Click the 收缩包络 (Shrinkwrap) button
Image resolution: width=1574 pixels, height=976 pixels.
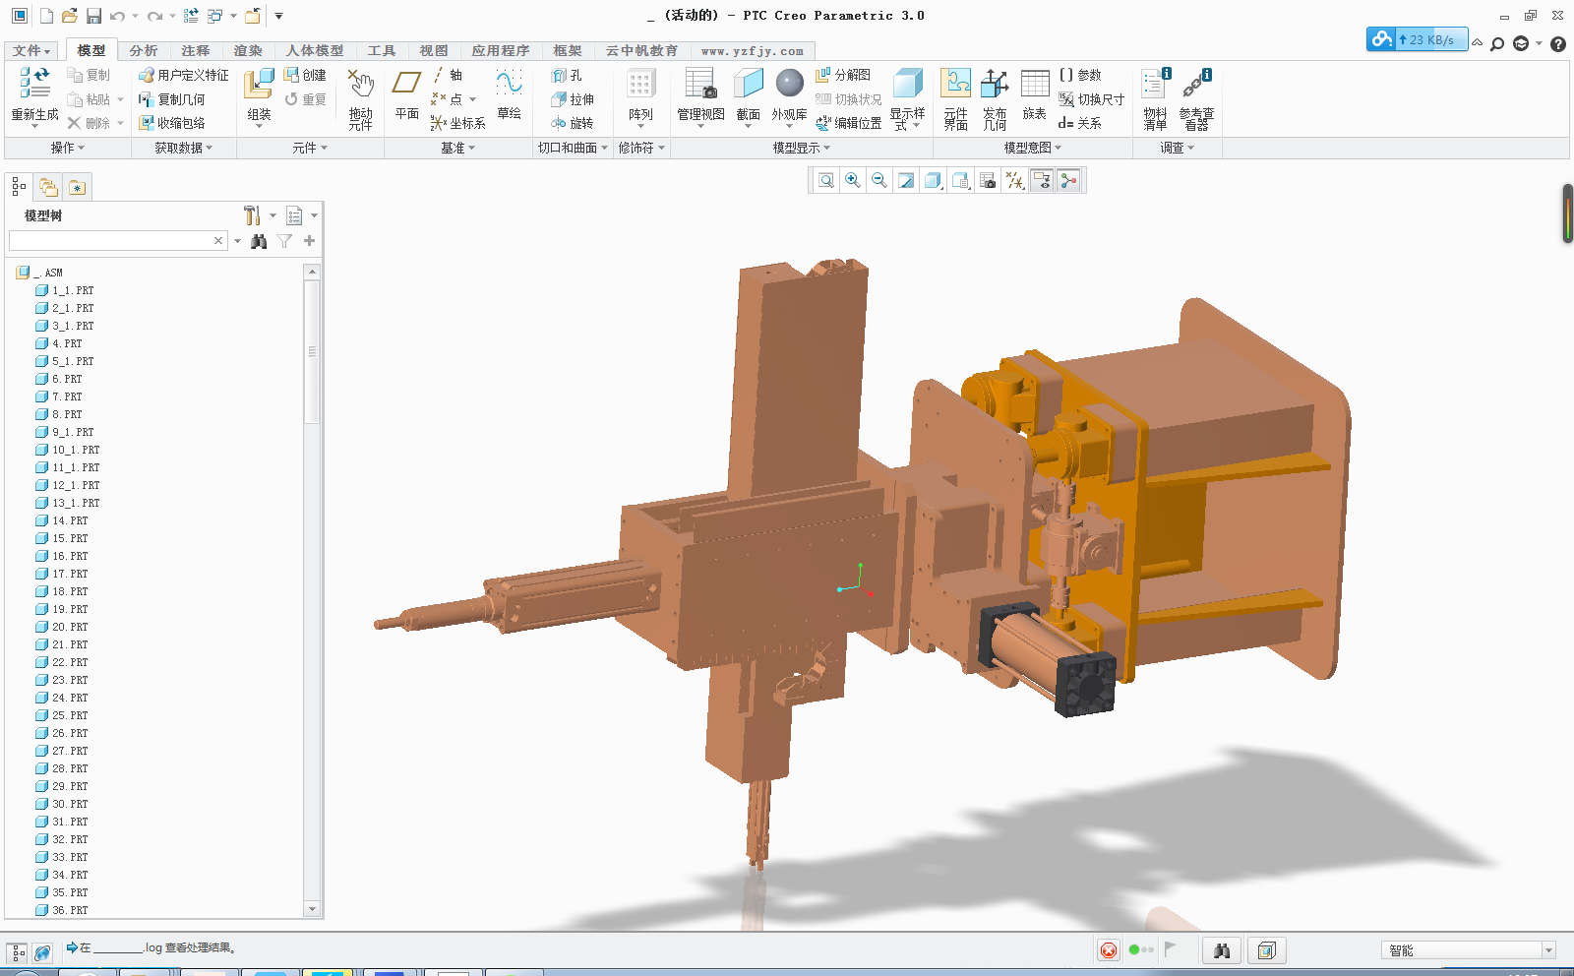pos(181,123)
